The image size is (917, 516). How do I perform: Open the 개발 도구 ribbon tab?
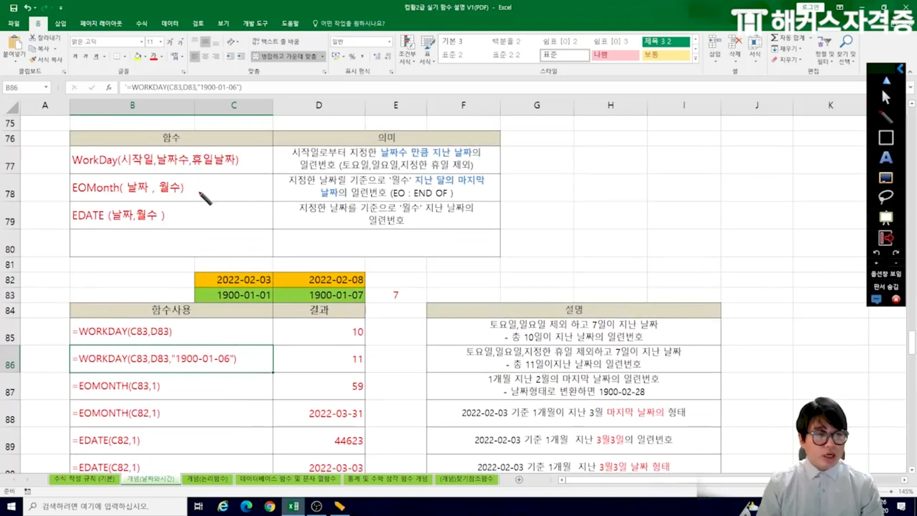coord(256,23)
